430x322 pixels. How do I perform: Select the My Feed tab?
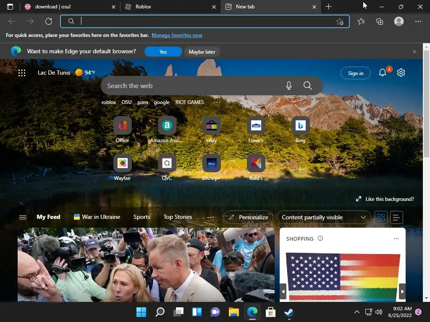(x=49, y=217)
